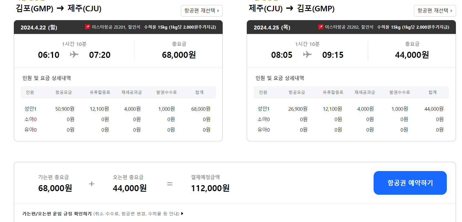Click adult airfare 50,900원 cell

(65, 109)
